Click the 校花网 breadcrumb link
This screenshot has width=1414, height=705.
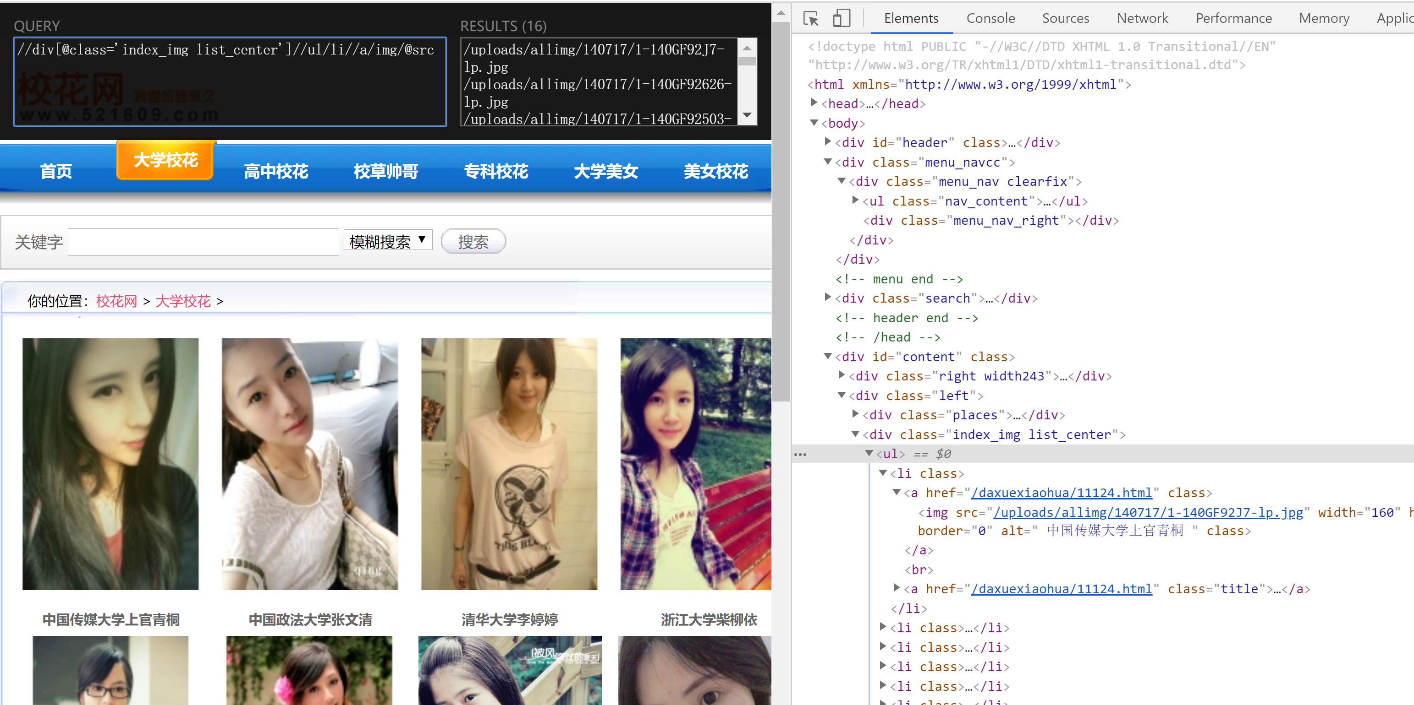[x=116, y=301]
